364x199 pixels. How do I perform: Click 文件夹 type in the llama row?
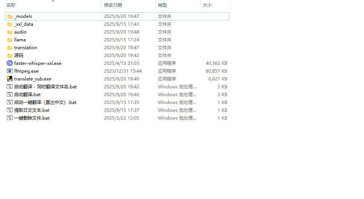tap(165, 40)
